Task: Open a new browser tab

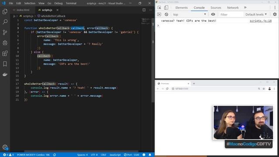Action: [194, 83]
